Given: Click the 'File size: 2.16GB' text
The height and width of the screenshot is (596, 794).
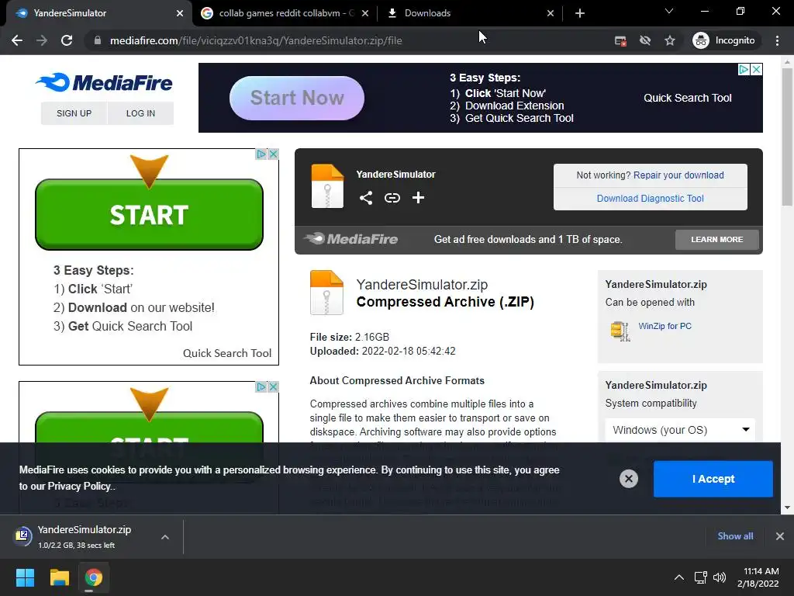Looking at the screenshot, I should [x=350, y=337].
